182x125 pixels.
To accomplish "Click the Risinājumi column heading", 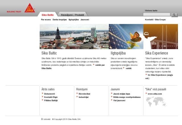I will coord(82,89).
